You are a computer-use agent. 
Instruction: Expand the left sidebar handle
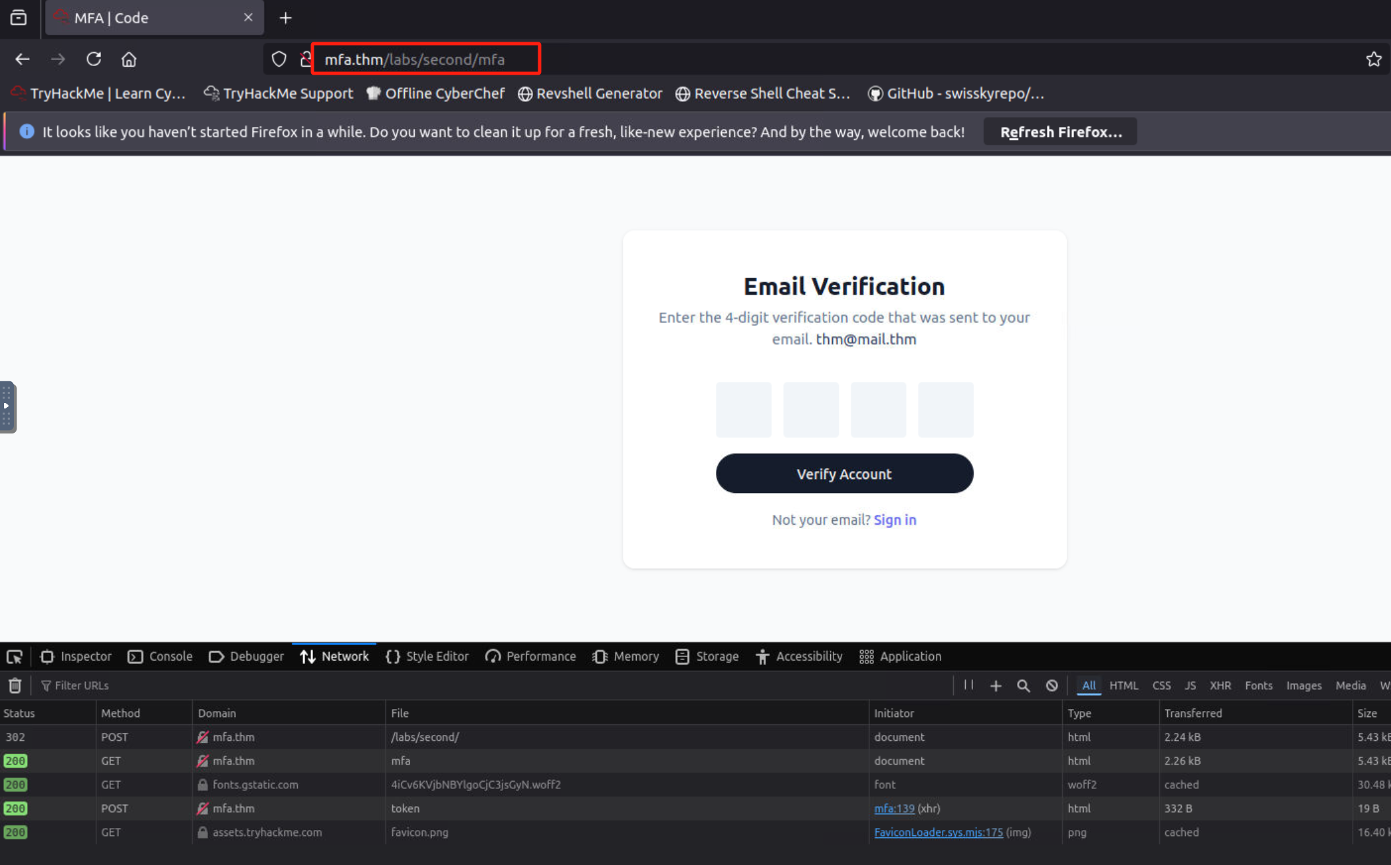pyautogui.click(x=7, y=406)
